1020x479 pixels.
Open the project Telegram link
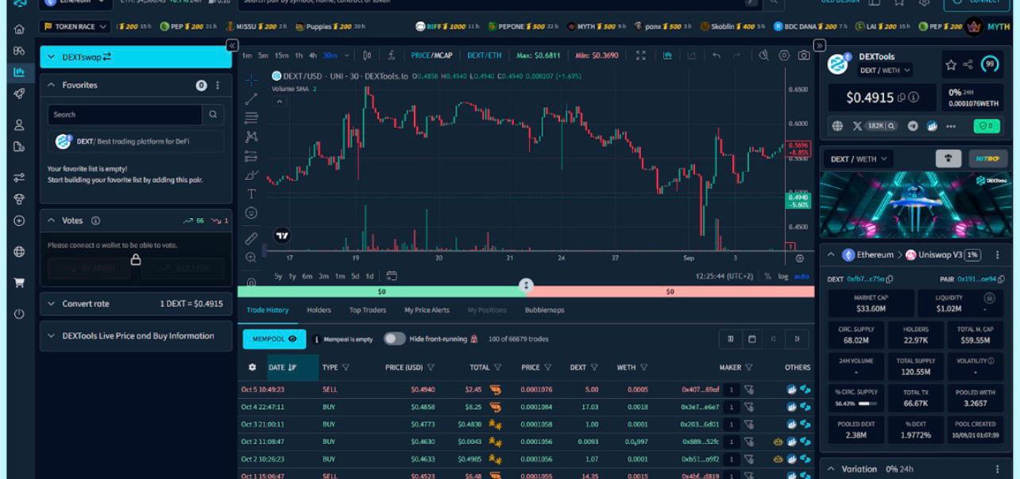coord(913,126)
